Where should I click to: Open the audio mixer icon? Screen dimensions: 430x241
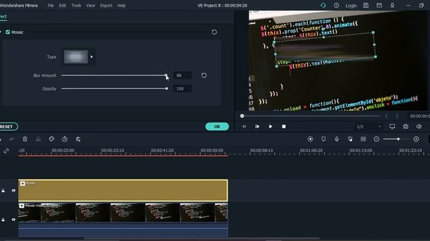350,139
